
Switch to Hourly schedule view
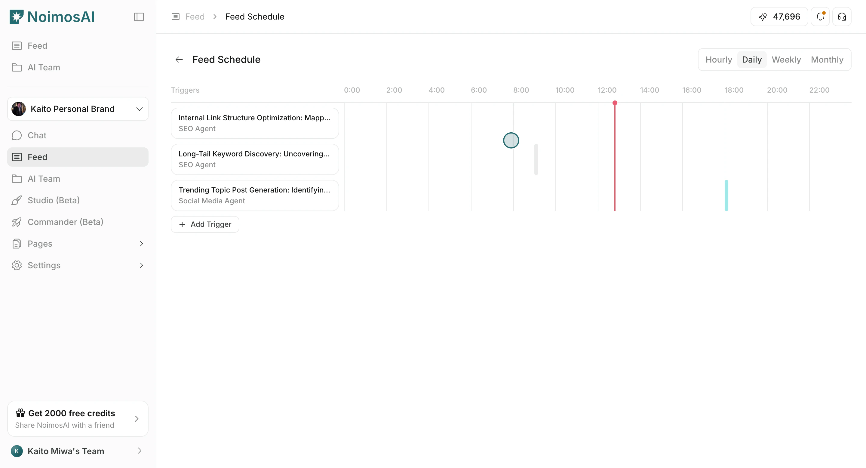tap(718, 59)
